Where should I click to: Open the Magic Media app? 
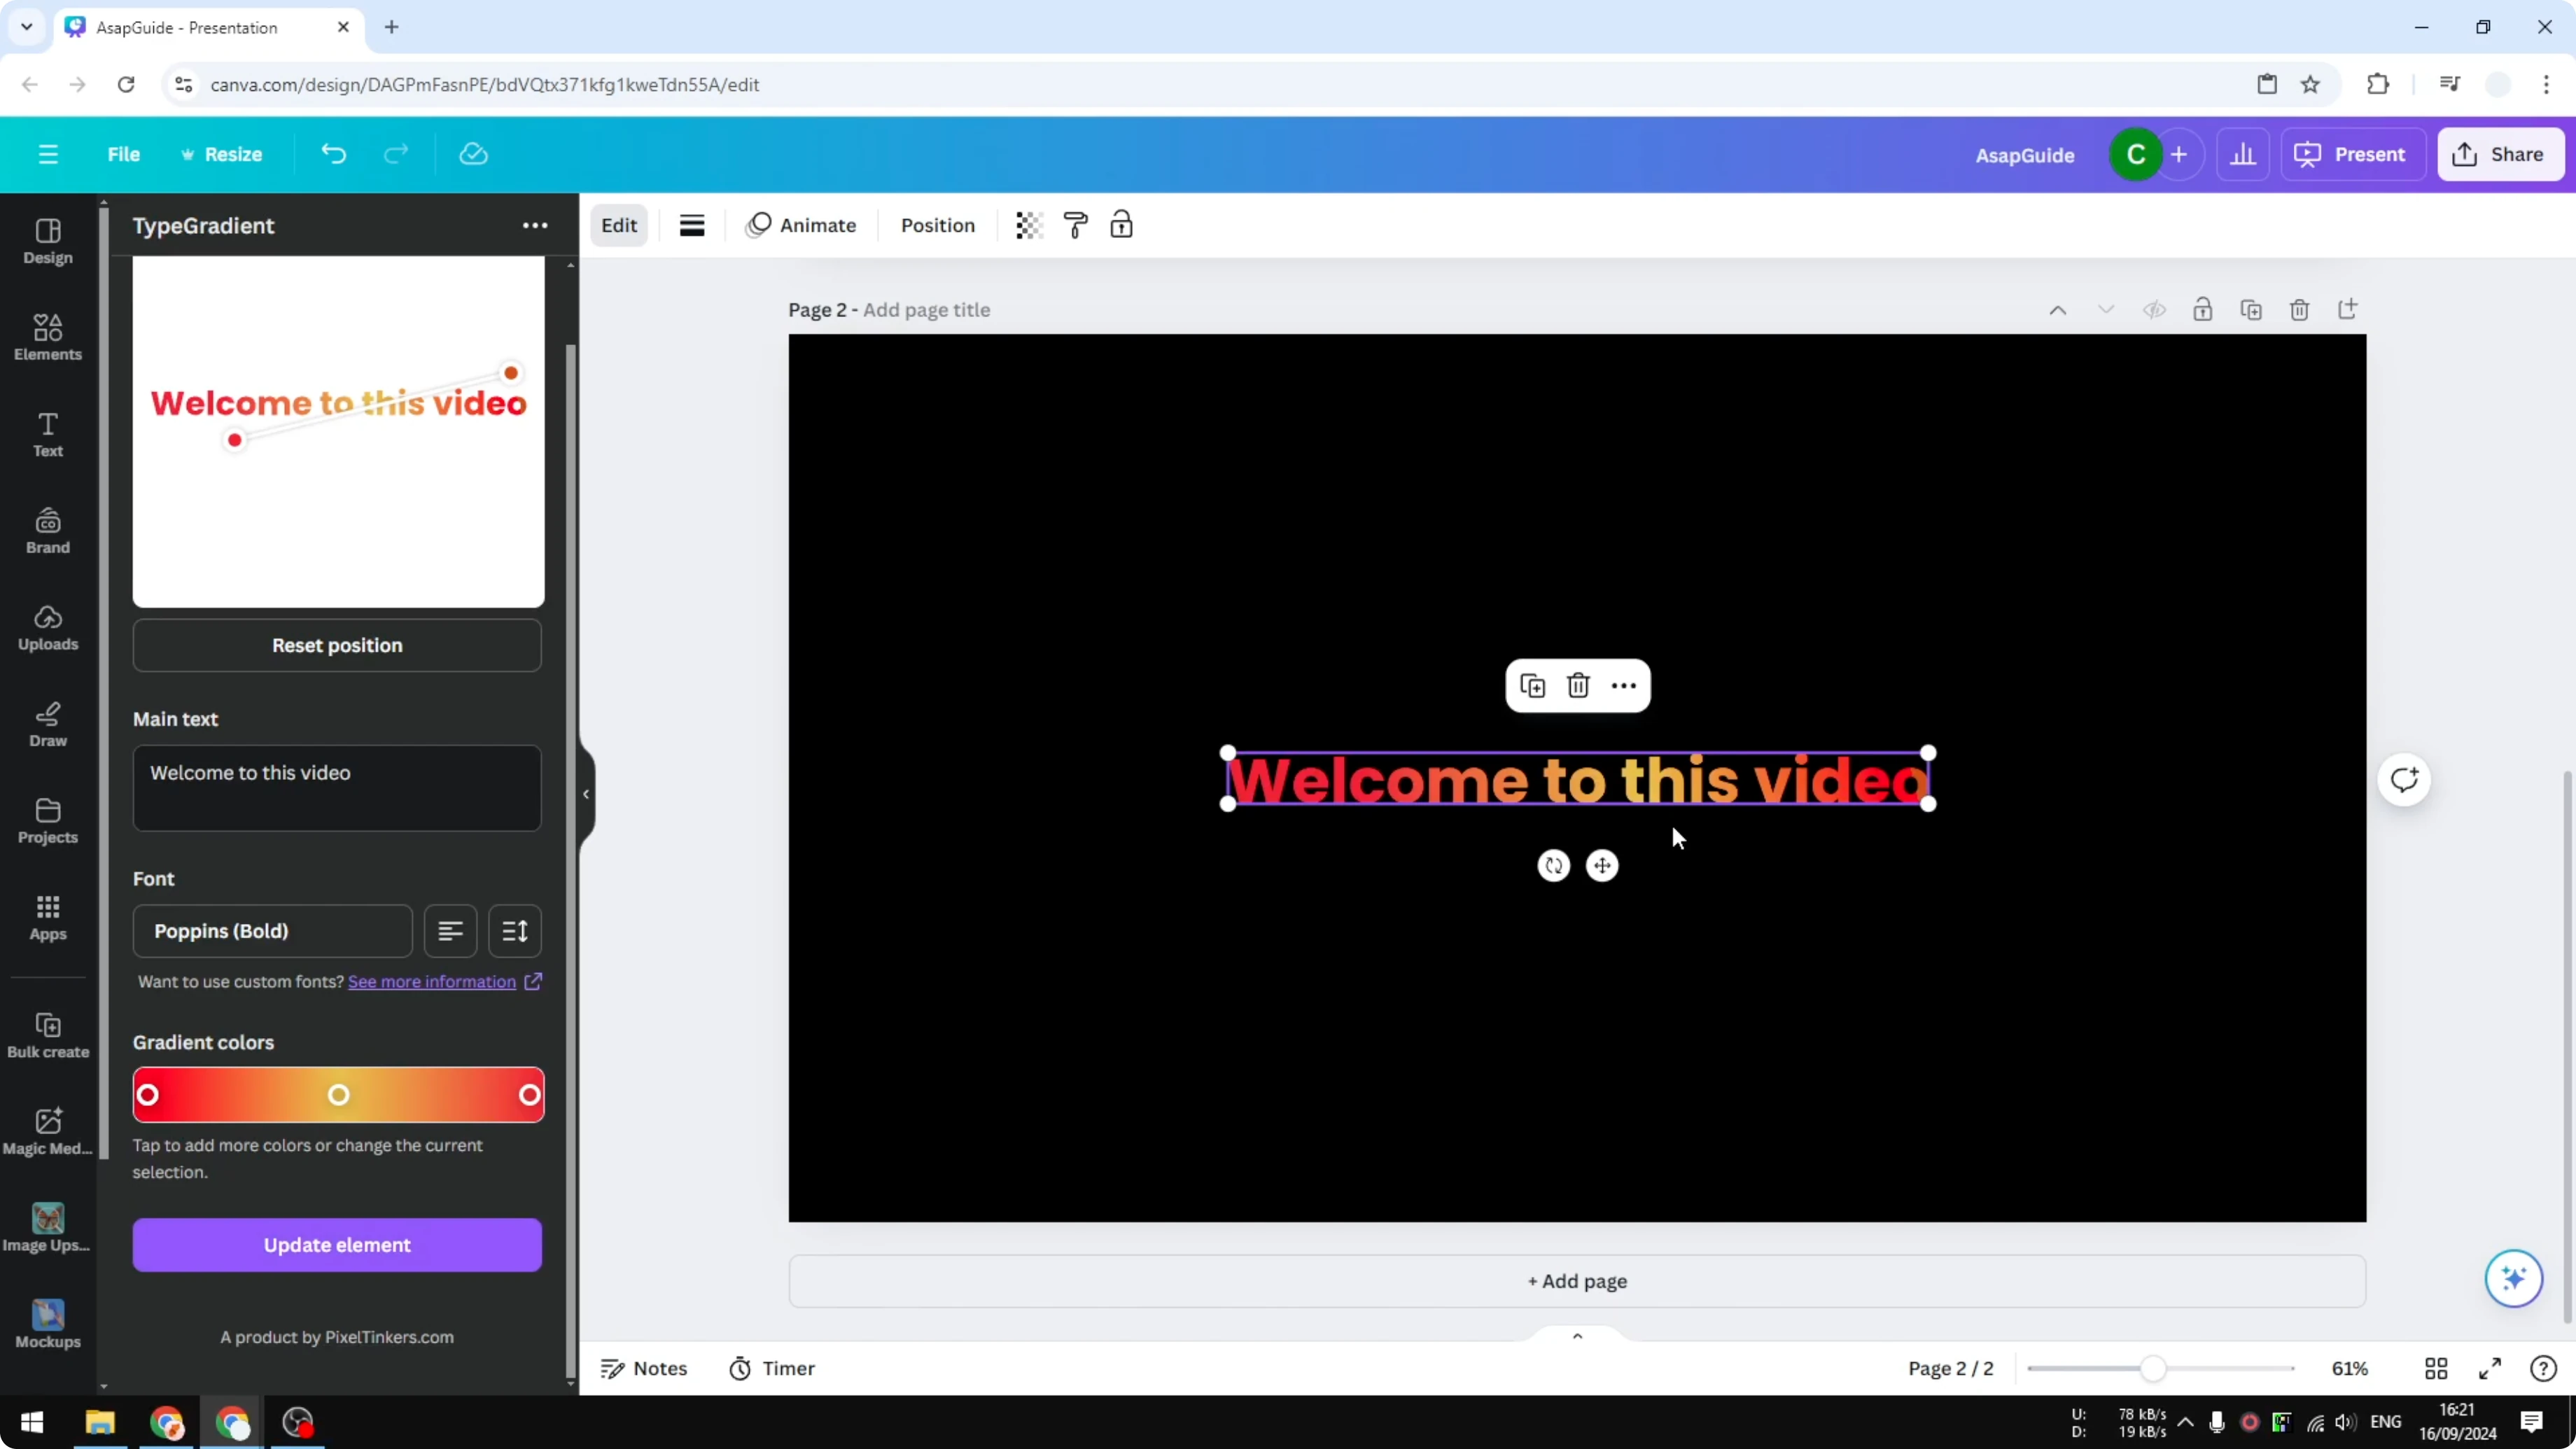pos(48,1132)
